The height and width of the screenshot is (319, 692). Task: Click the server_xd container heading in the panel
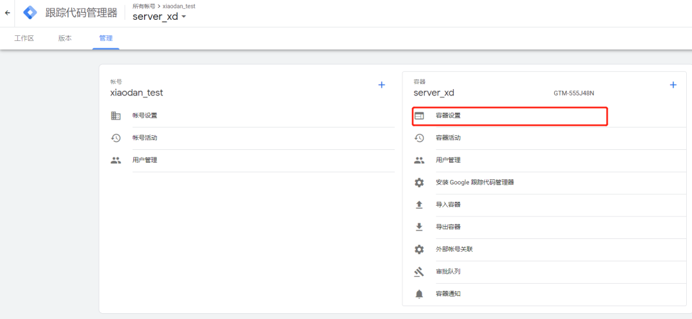[433, 93]
